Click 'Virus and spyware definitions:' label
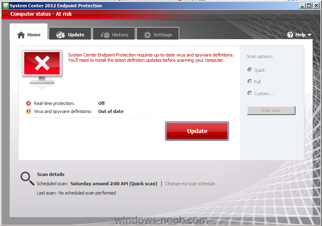The height and width of the screenshot is (226, 322). 63,111
